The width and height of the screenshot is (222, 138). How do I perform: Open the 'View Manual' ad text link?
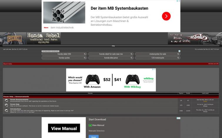98,125
